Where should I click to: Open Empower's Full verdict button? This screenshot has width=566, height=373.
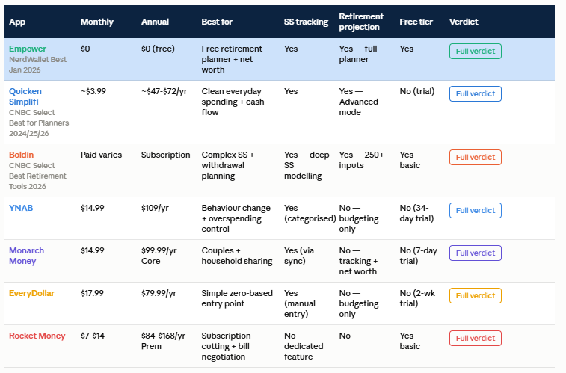(475, 52)
